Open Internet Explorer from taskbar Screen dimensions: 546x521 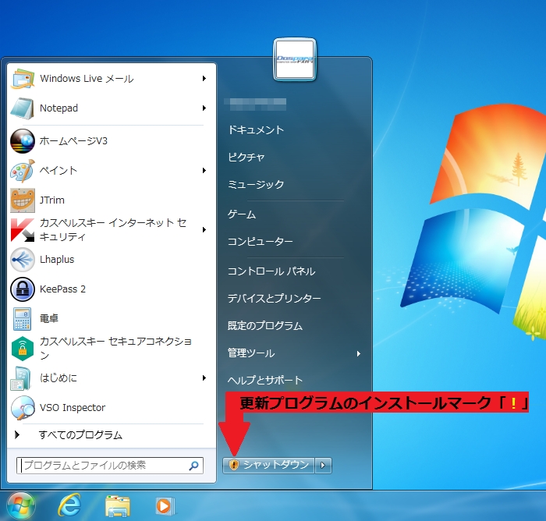(x=69, y=505)
